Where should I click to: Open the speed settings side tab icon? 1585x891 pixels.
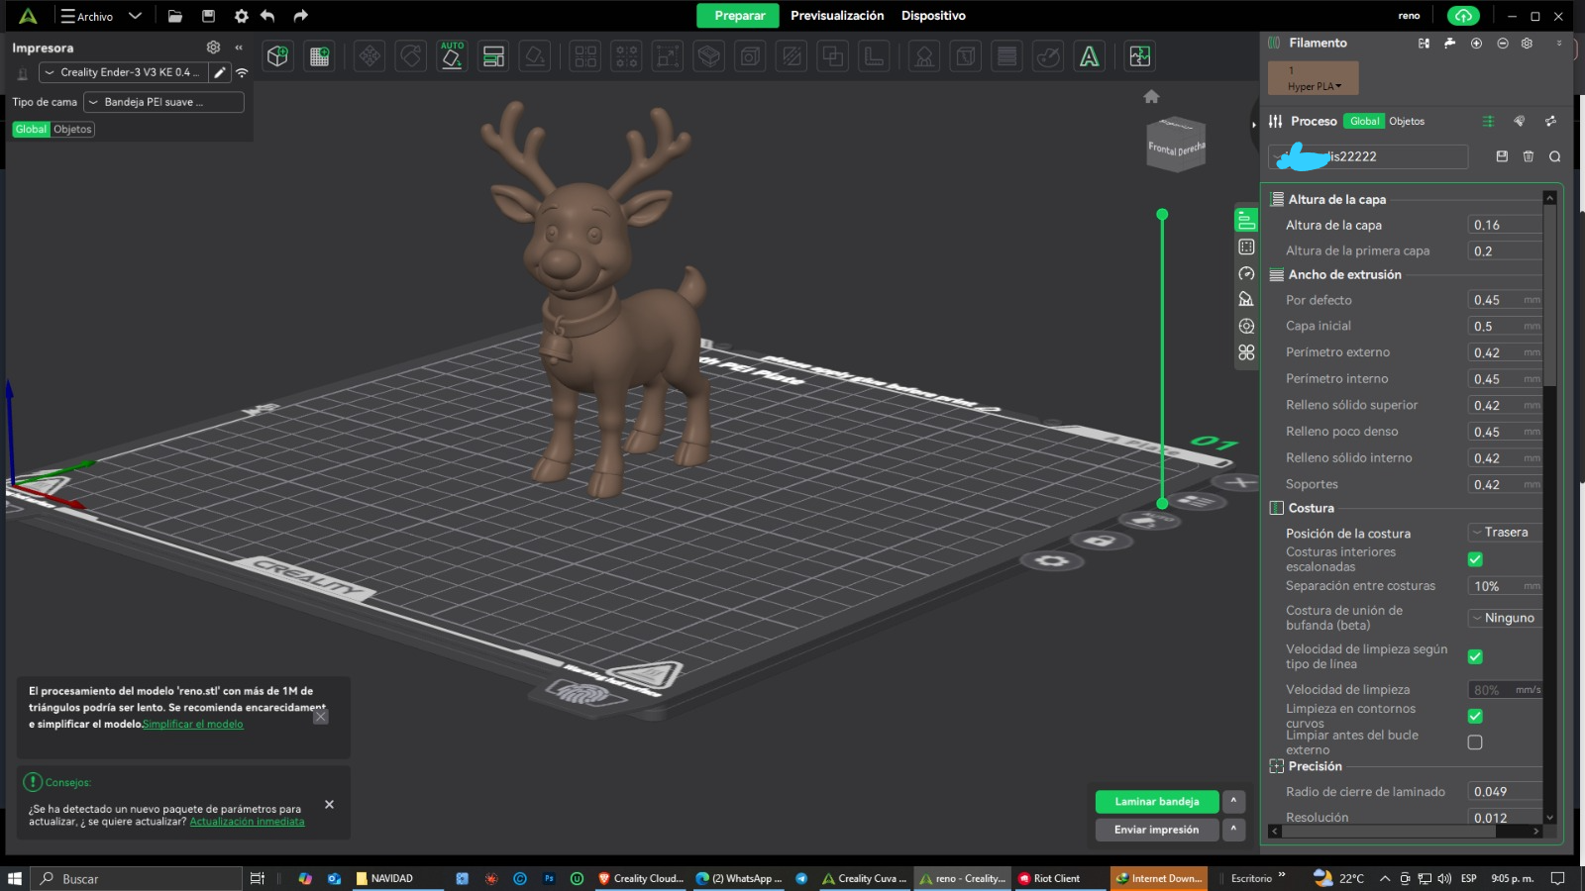(x=1246, y=273)
